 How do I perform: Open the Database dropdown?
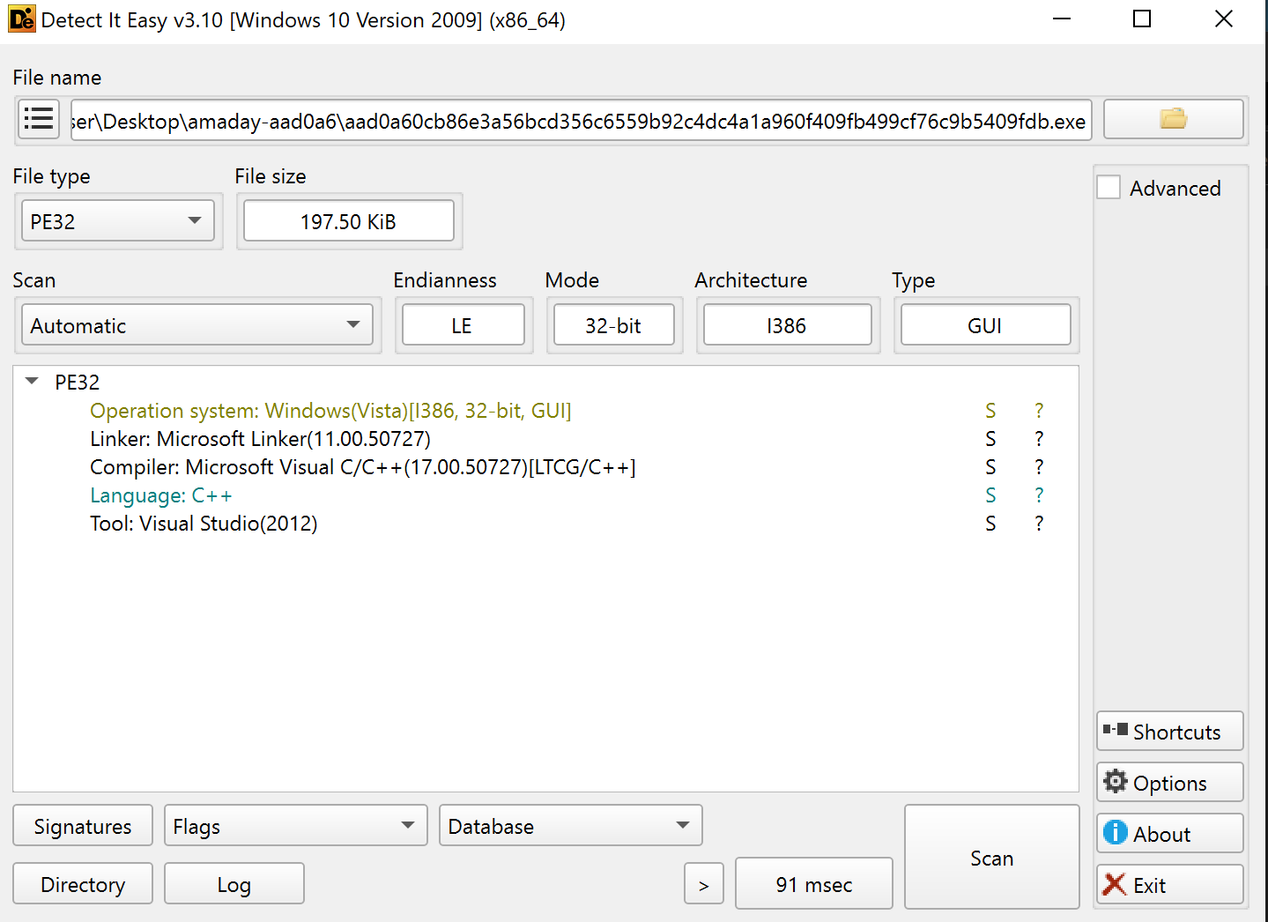point(570,826)
